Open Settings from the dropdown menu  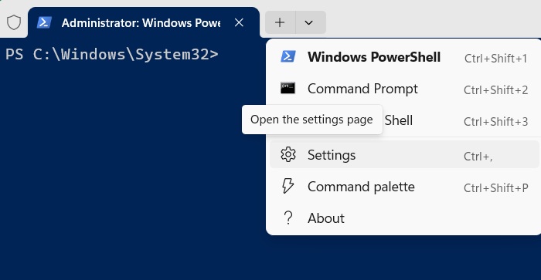(404, 154)
